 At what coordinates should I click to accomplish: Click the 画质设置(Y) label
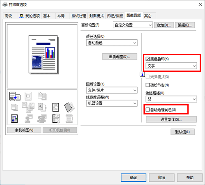(95, 84)
